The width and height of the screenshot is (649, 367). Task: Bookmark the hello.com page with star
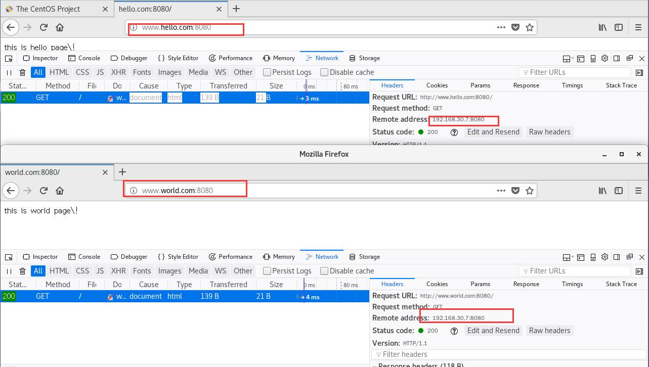point(530,27)
